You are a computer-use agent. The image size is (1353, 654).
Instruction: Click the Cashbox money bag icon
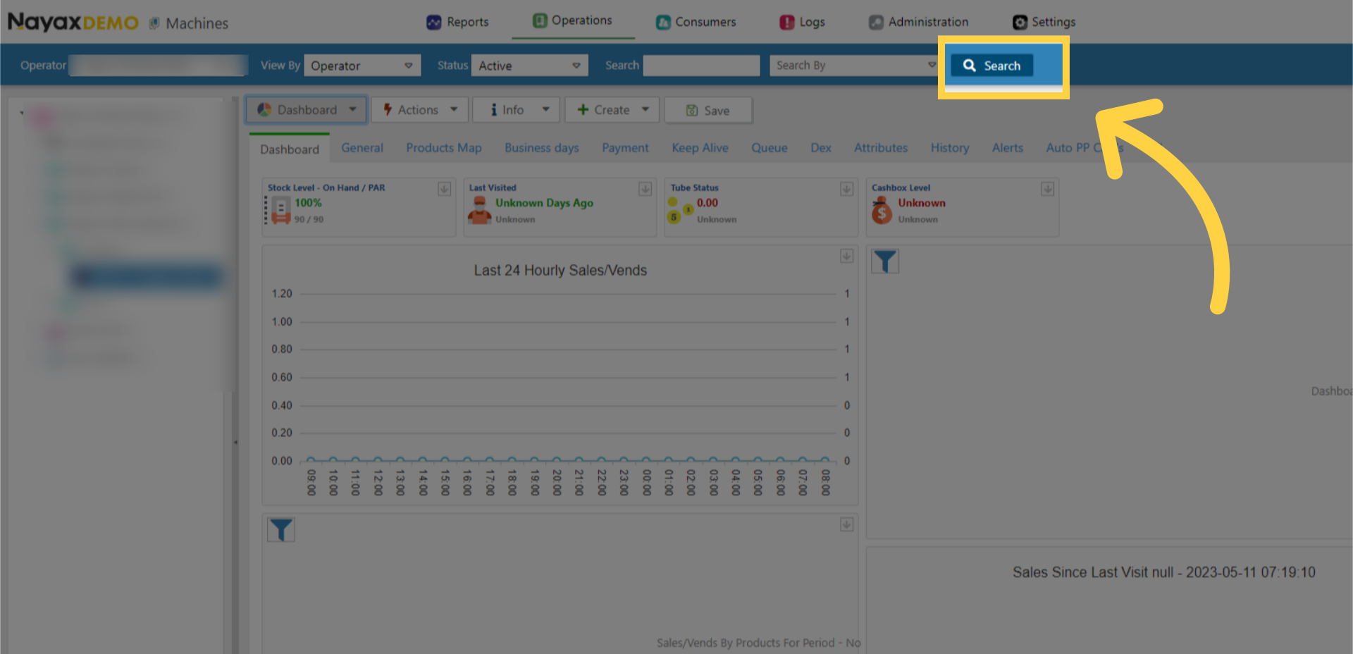(882, 210)
